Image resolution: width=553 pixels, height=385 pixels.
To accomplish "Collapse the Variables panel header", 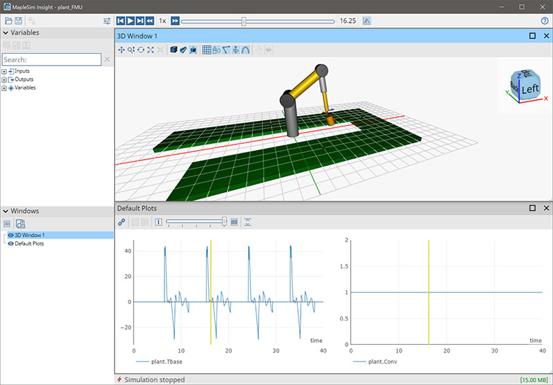I will click(6, 32).
